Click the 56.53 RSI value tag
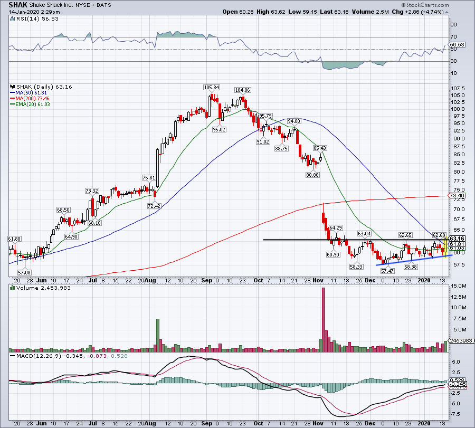Viewport: 475px width, 428px height. (x=457, y=44)
